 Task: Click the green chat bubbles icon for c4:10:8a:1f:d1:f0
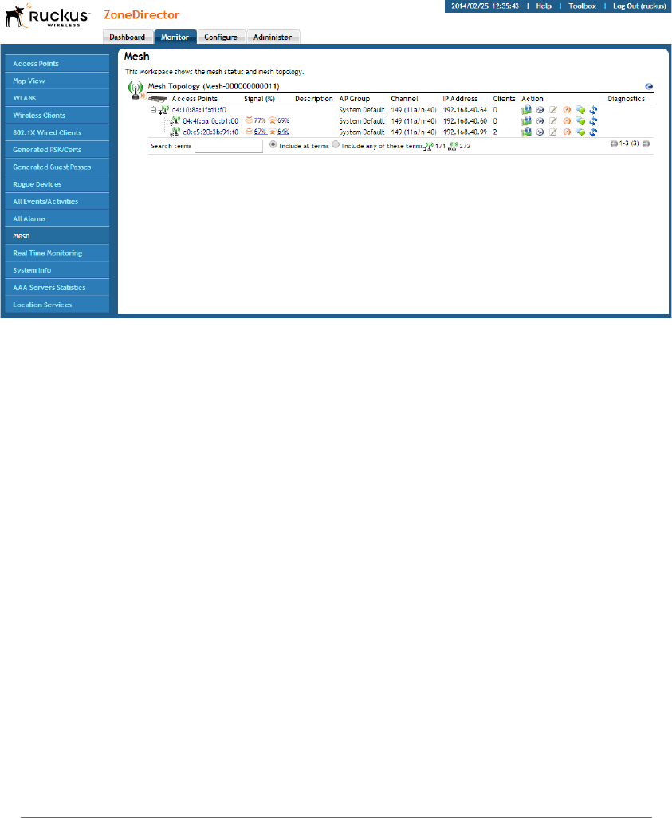click(580, 110)
